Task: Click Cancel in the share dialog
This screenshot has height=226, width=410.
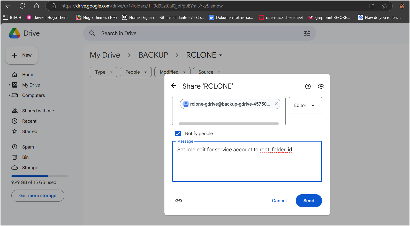Action: click(279, 201)
